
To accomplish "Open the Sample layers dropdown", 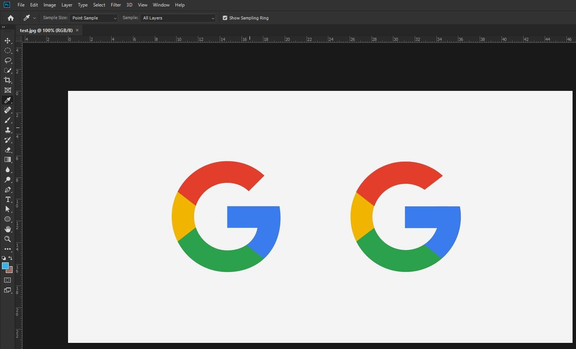I will click(178, 18).
